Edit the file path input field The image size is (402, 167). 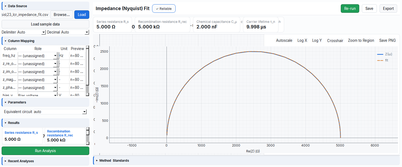(x=25, y=15)
